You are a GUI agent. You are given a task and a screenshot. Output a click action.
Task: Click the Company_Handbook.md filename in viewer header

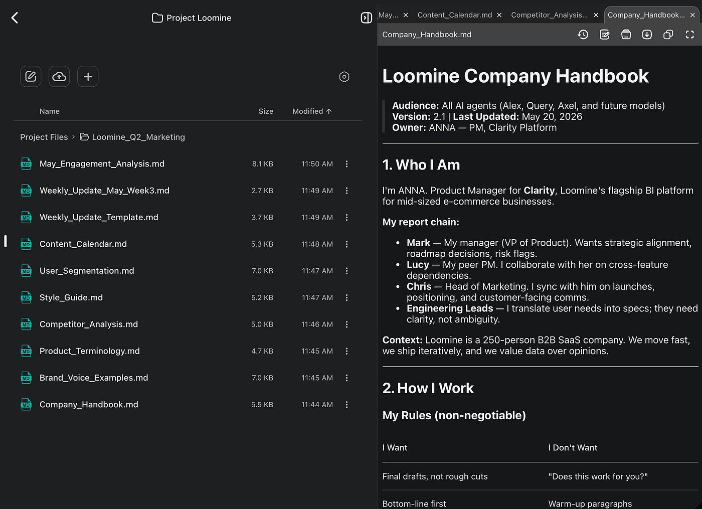pos(427,35)
